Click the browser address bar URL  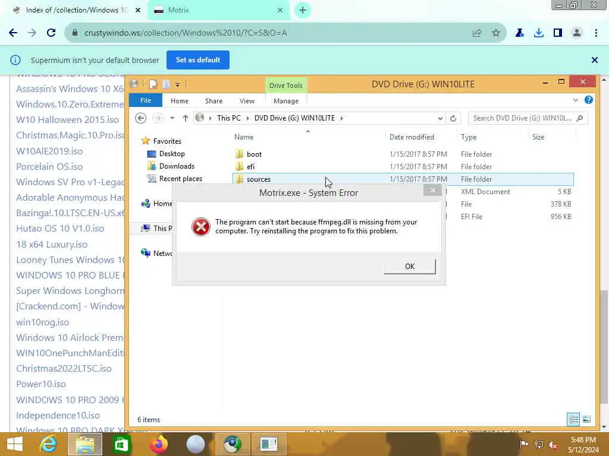coord(186,33)
